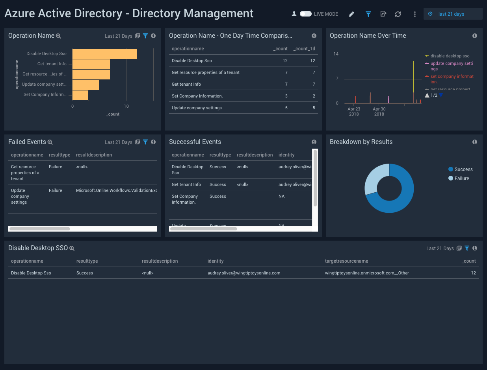Open the three-dot overflow menu in the top toolbar

pos(415,14)
